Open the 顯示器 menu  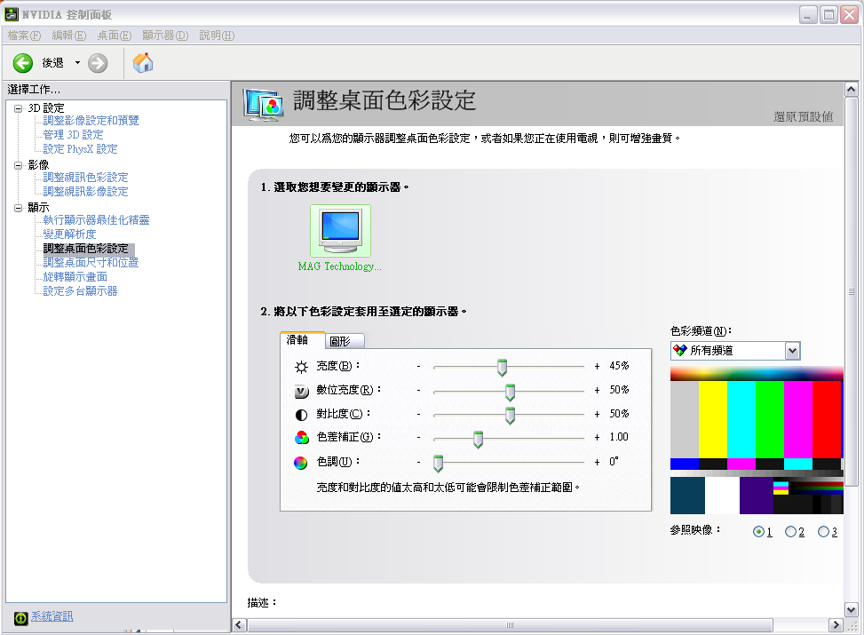pyautogui.click(x=165, y=36)
